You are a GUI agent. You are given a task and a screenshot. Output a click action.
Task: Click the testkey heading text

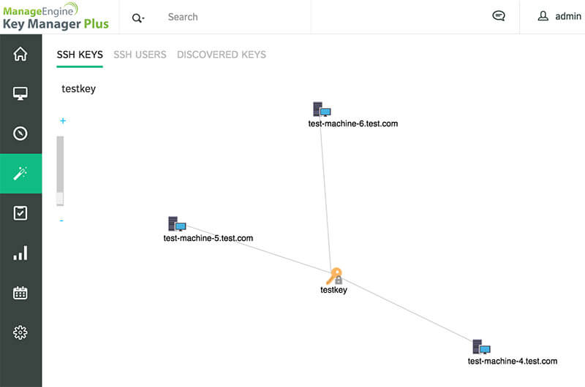[79, 89]
